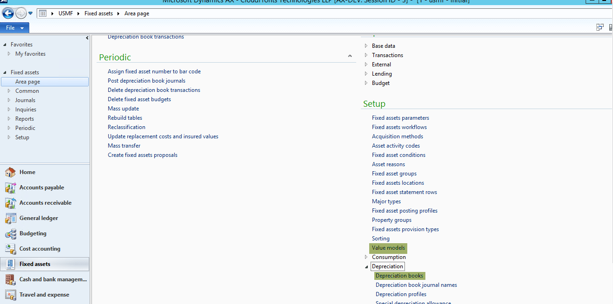
Task: Open Sorting setup link
Action: [381, 239]
